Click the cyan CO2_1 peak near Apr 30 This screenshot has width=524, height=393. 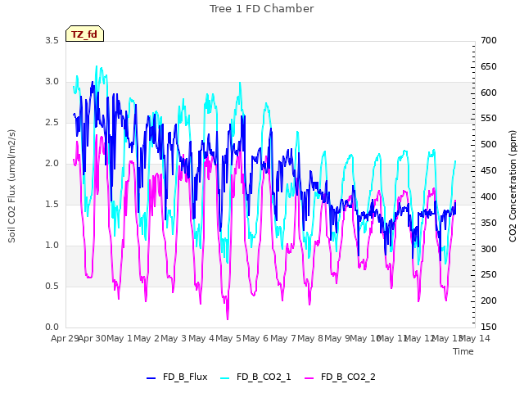pos(97,66)
